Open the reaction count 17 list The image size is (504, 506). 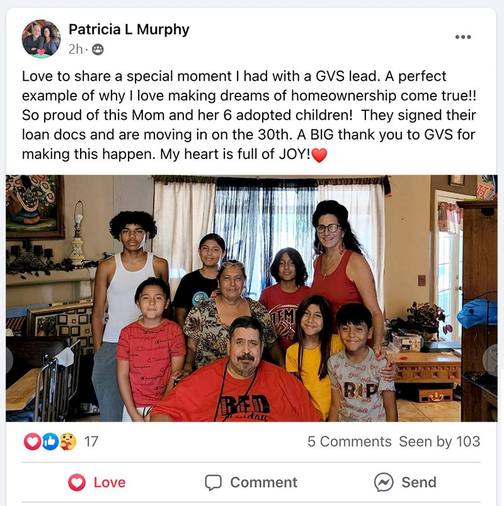(x=91, y=442)
